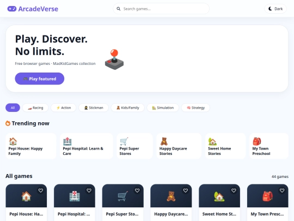Open My Town Preschool game card thumbnail
Viewport: 294px width, 221px height.
pos(267,196)
